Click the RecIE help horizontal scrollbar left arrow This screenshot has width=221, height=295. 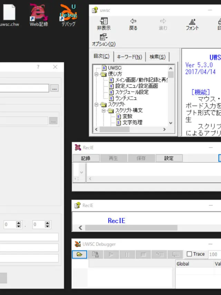click(80, 228)
